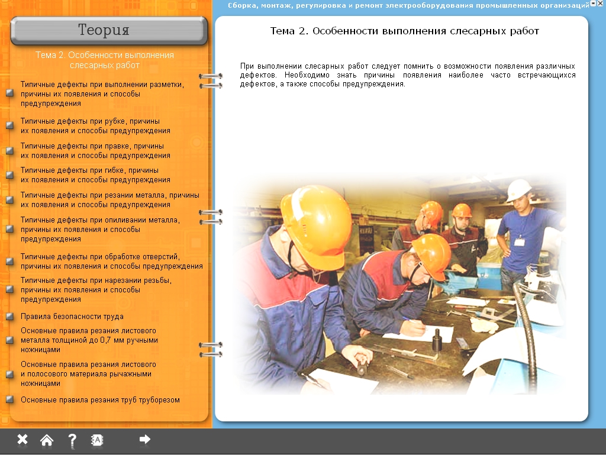The height and width of the screenshot is (464, 606).
Task: Open help with the question mark icon
Action: tap(72, 440)
